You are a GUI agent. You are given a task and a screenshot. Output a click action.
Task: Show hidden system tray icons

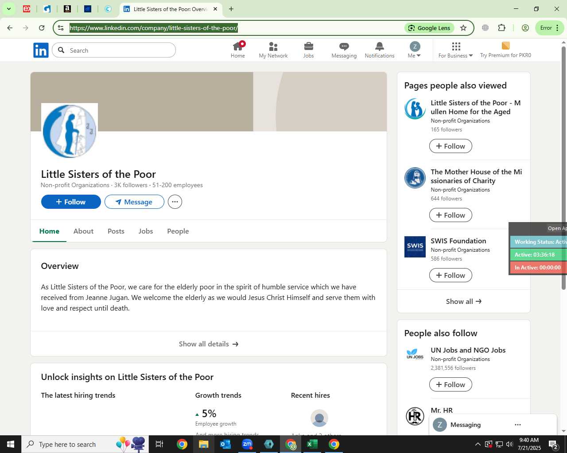point(478,444)
